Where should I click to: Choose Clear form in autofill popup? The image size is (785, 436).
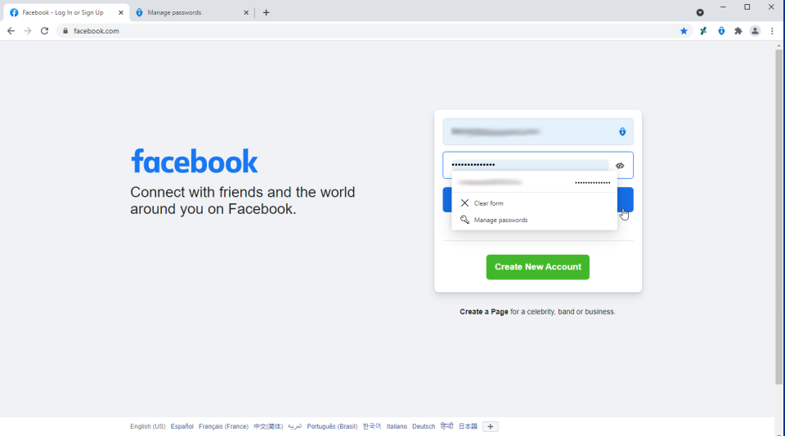tap(534, 203)
